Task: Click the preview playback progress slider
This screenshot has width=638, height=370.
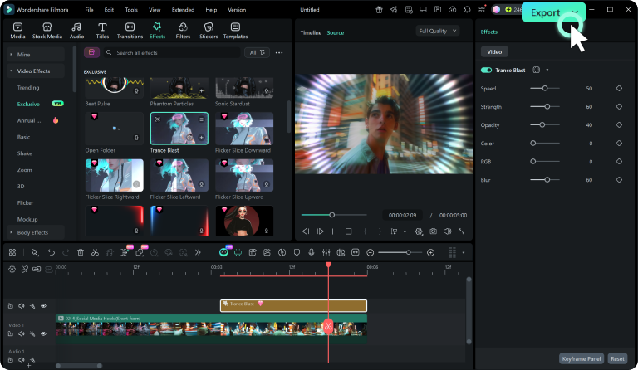Action: tap(334, 215)
